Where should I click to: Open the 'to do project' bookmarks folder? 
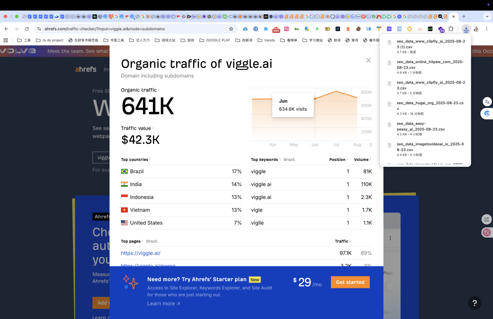pyautogui.click(x=50, y=40)
